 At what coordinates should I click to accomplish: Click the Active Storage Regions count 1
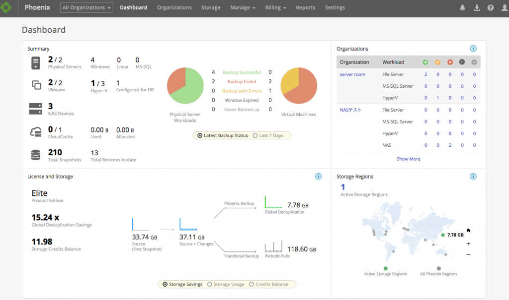[x=343, y=187]
